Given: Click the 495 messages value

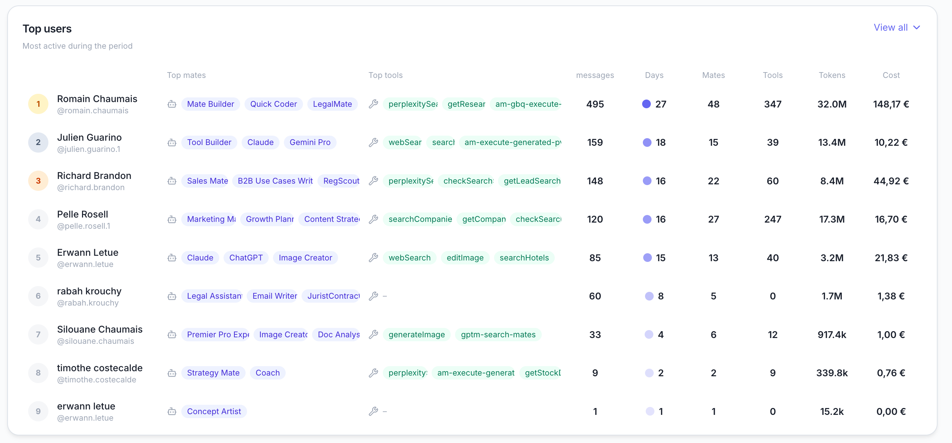Looking at the screenshot, I should pos(595,104).
